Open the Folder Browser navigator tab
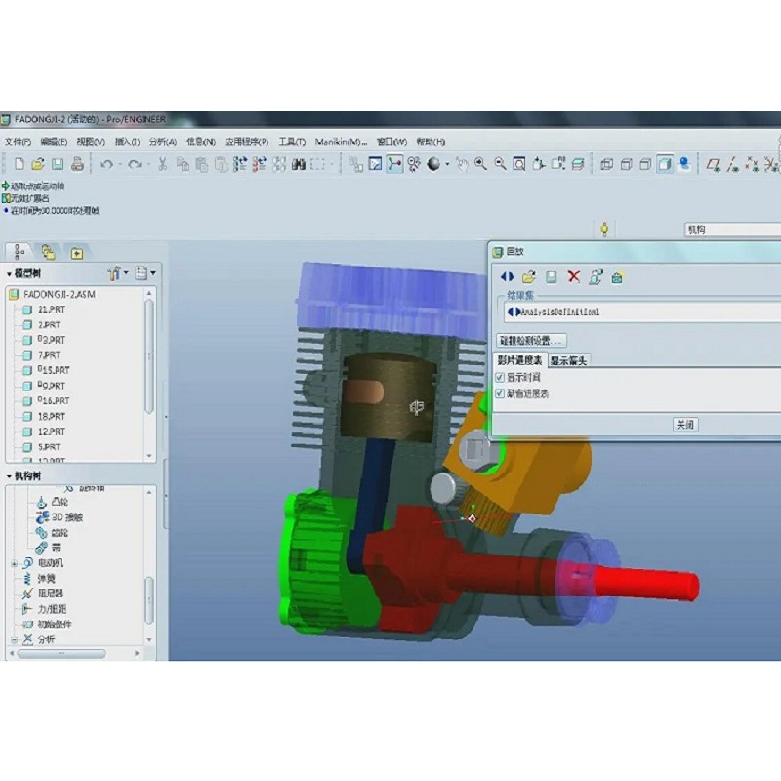Viewport: 781px width, 781px height. tap(48, 253)
